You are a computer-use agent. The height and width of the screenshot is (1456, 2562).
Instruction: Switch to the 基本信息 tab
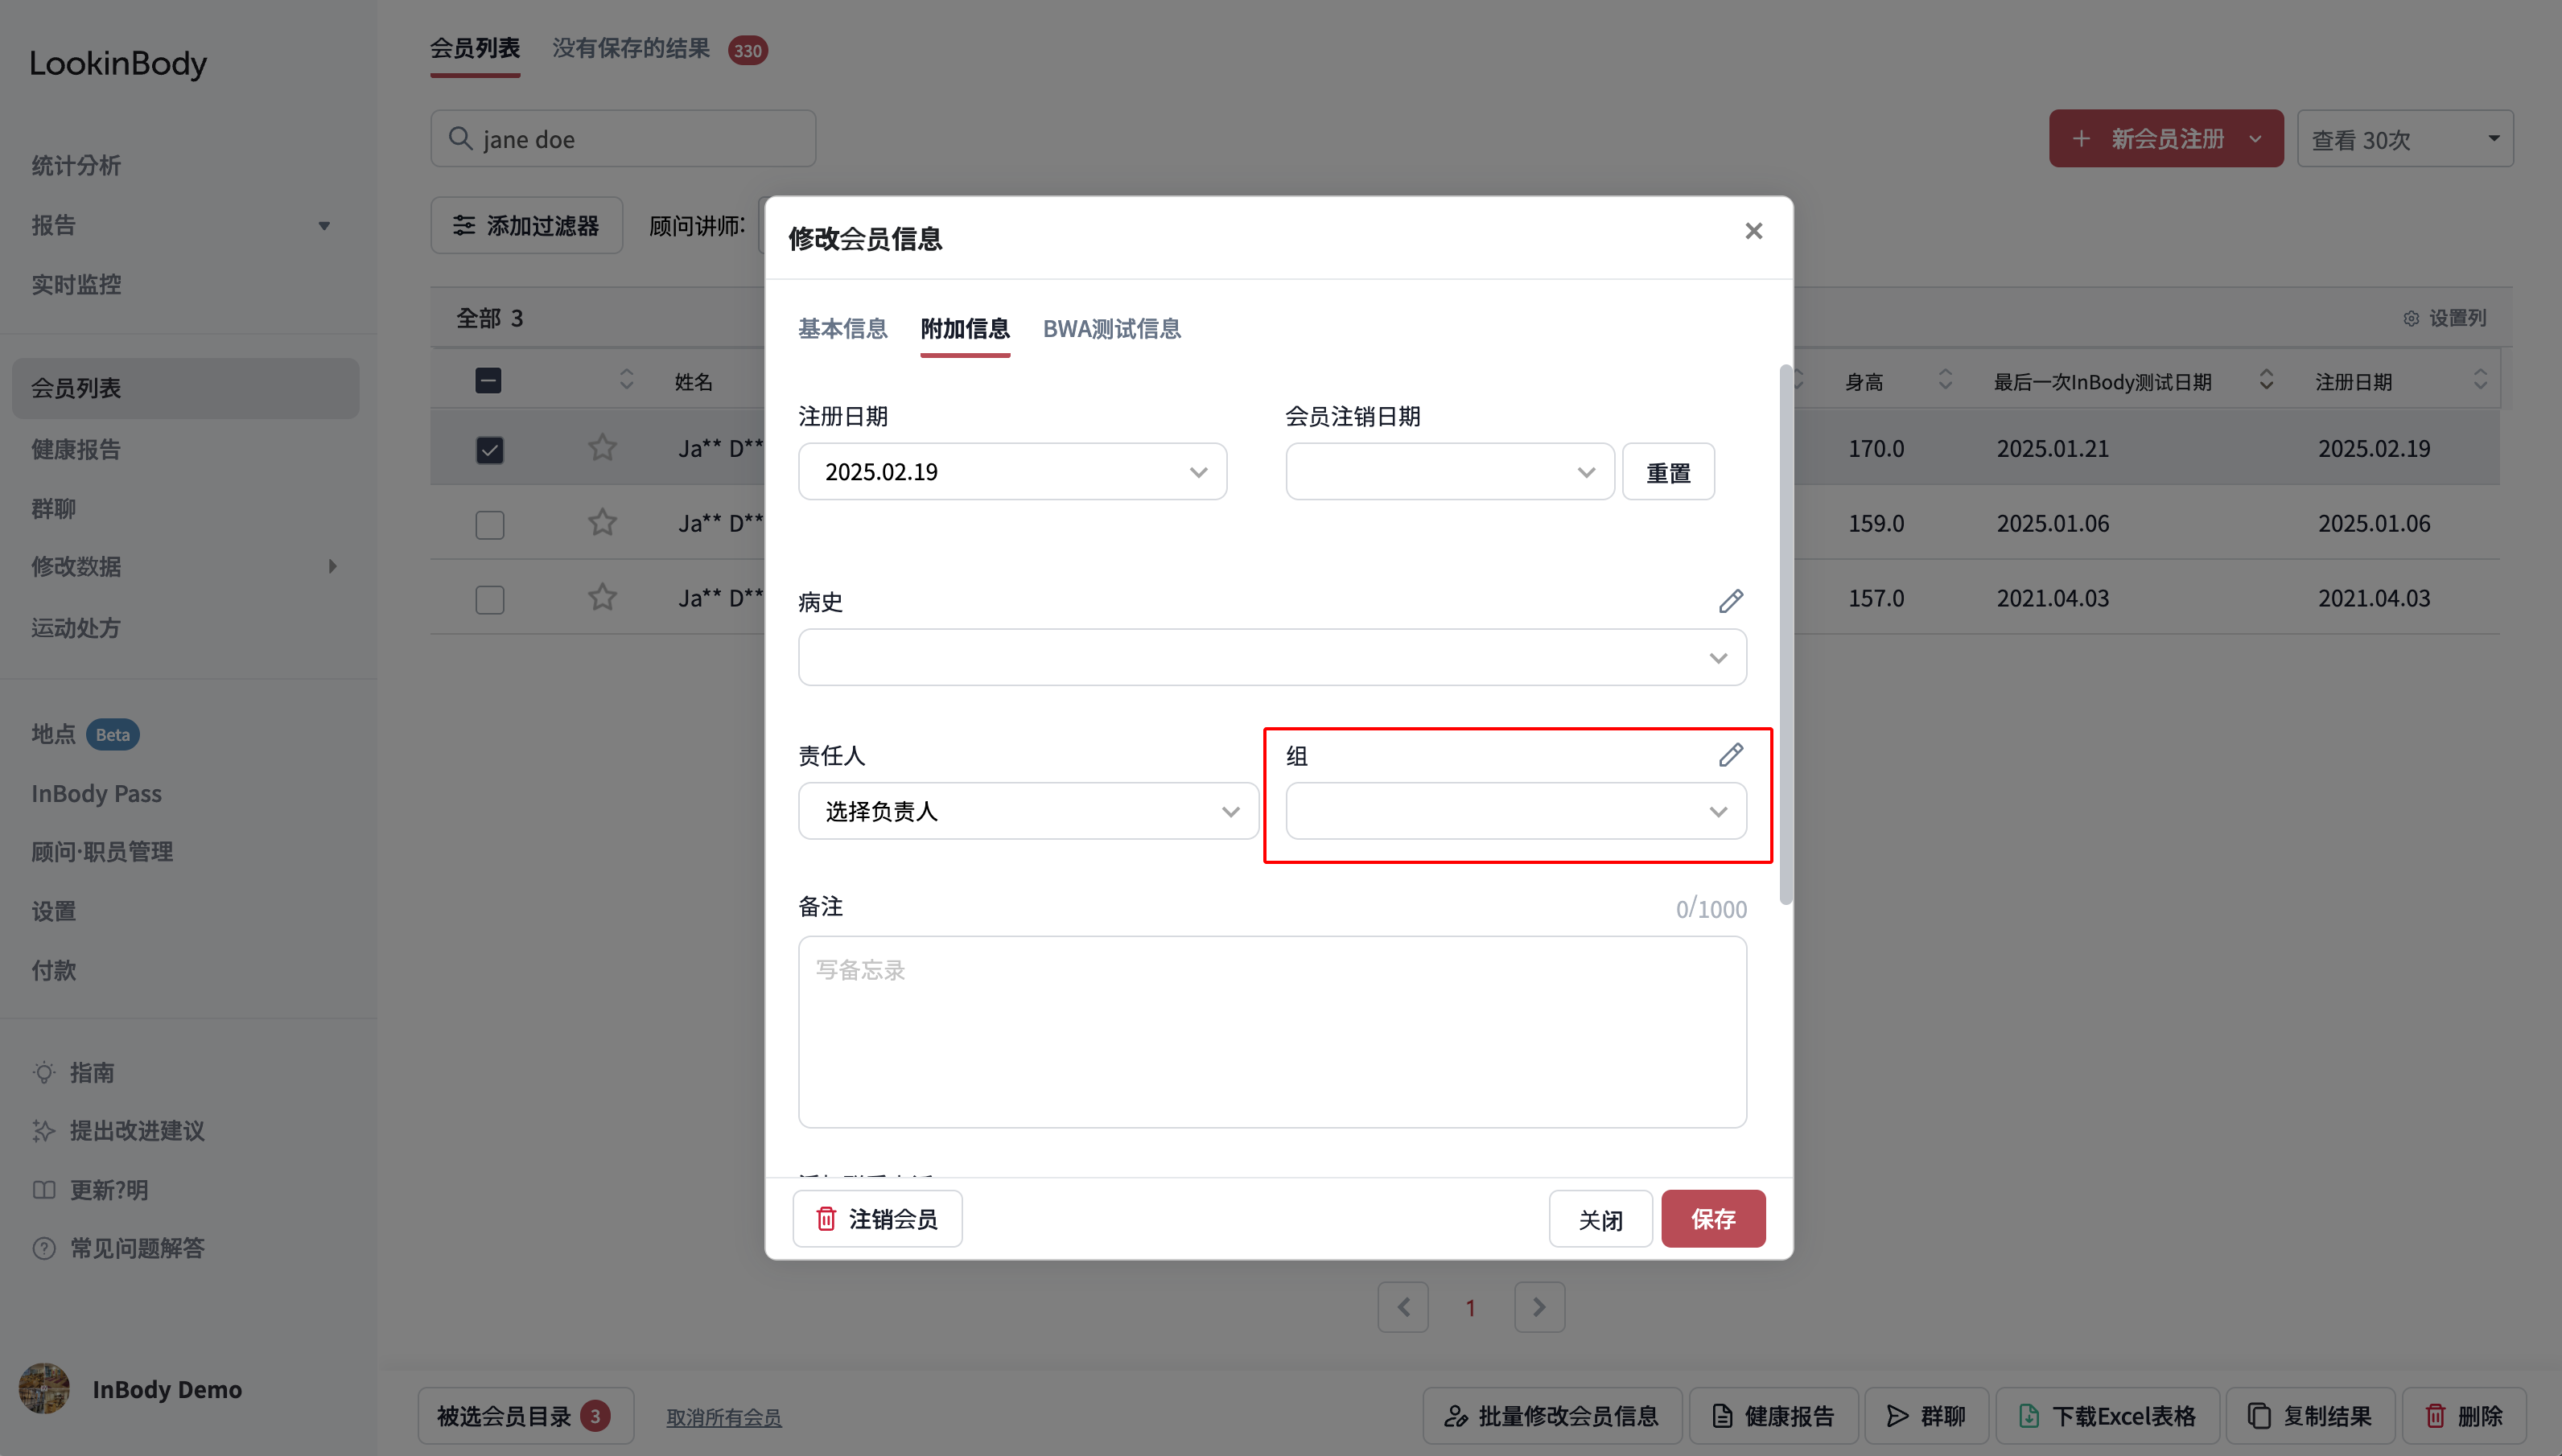click(842, 328)
